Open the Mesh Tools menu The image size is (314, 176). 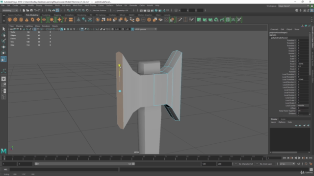click(78, 5)
